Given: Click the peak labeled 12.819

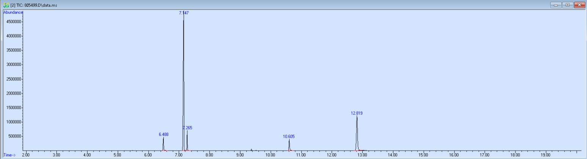Looking at the screenshot, I should [x=357, y=113].
